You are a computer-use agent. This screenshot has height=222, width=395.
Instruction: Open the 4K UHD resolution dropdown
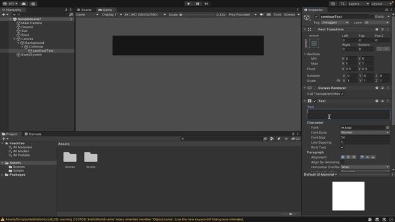[x=145, y=15]
